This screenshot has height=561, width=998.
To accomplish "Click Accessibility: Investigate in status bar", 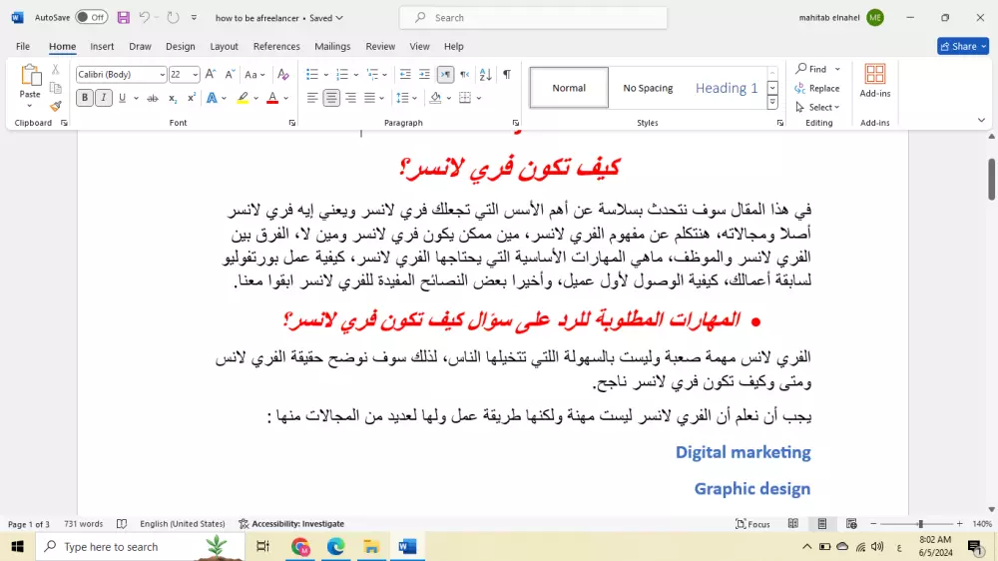I will (291, 523).
